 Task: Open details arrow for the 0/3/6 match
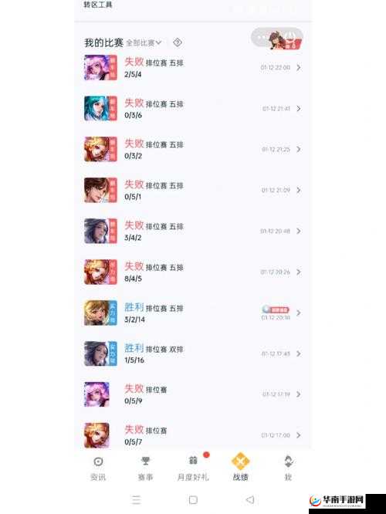[299, 109]
